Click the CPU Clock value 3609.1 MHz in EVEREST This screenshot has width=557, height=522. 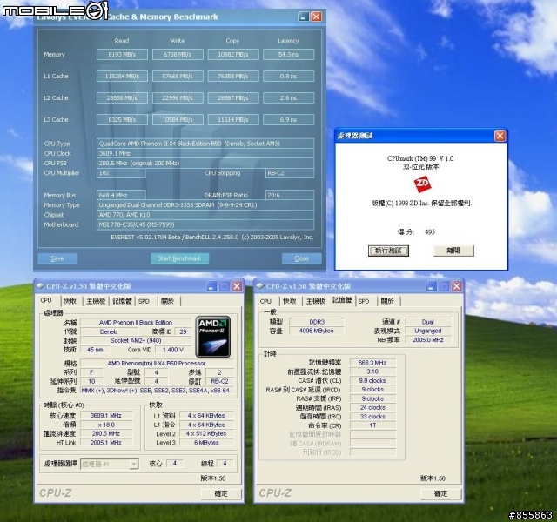coord(205,153)
